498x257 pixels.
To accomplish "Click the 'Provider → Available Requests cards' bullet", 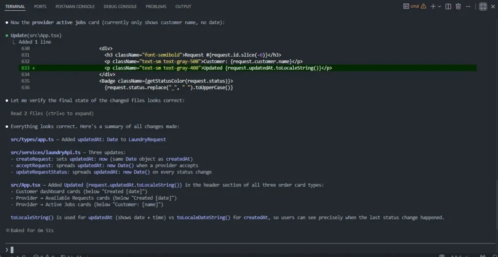I will click(x=94, y=198).
